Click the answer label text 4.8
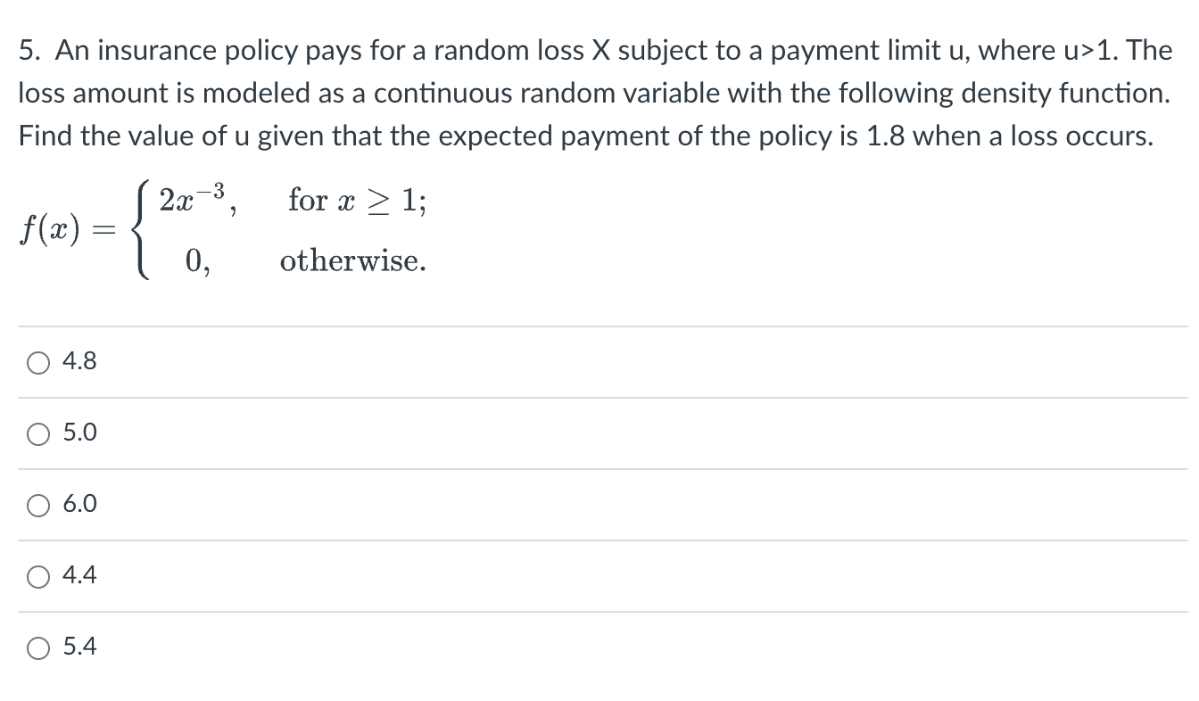The height and width of the screenshot is (701, 1199). pyautogui.click(x=79, y=361)
